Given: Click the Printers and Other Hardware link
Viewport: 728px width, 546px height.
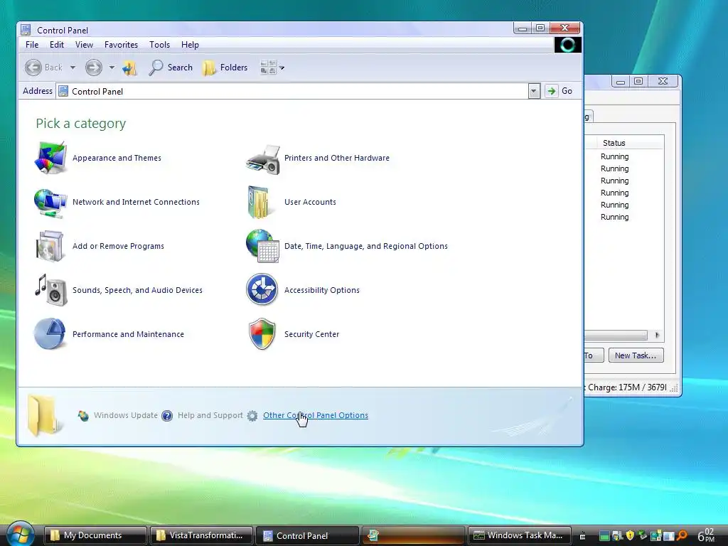Looking at the screenshot, I should pos(337,158).
